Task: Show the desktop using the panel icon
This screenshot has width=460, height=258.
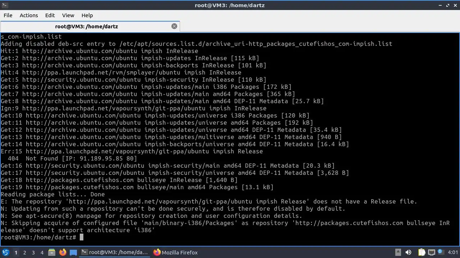Action: [x=73, y=252]
